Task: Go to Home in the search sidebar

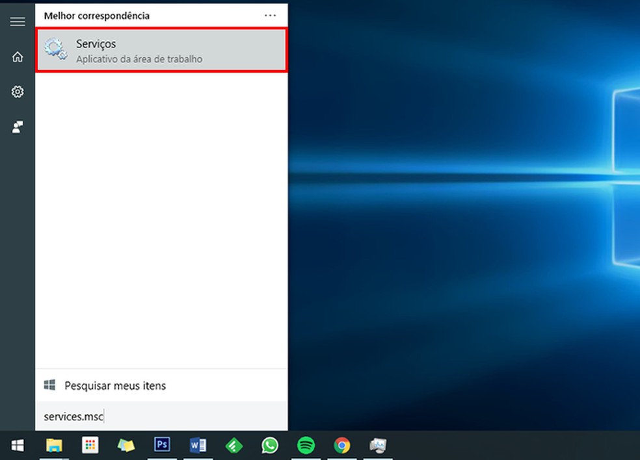Action: pyautogui.click(x=18, y=57)
